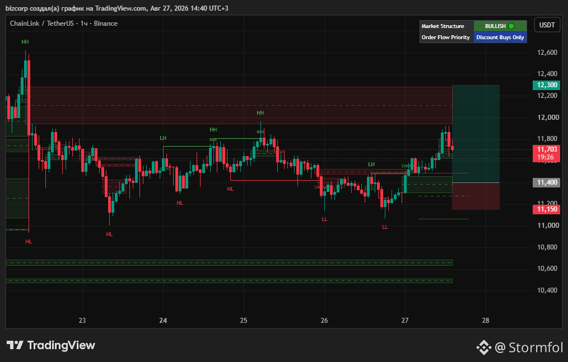Click the TradingView logo
This screenshot has width=568, height=362.
[x=51, y=345]
